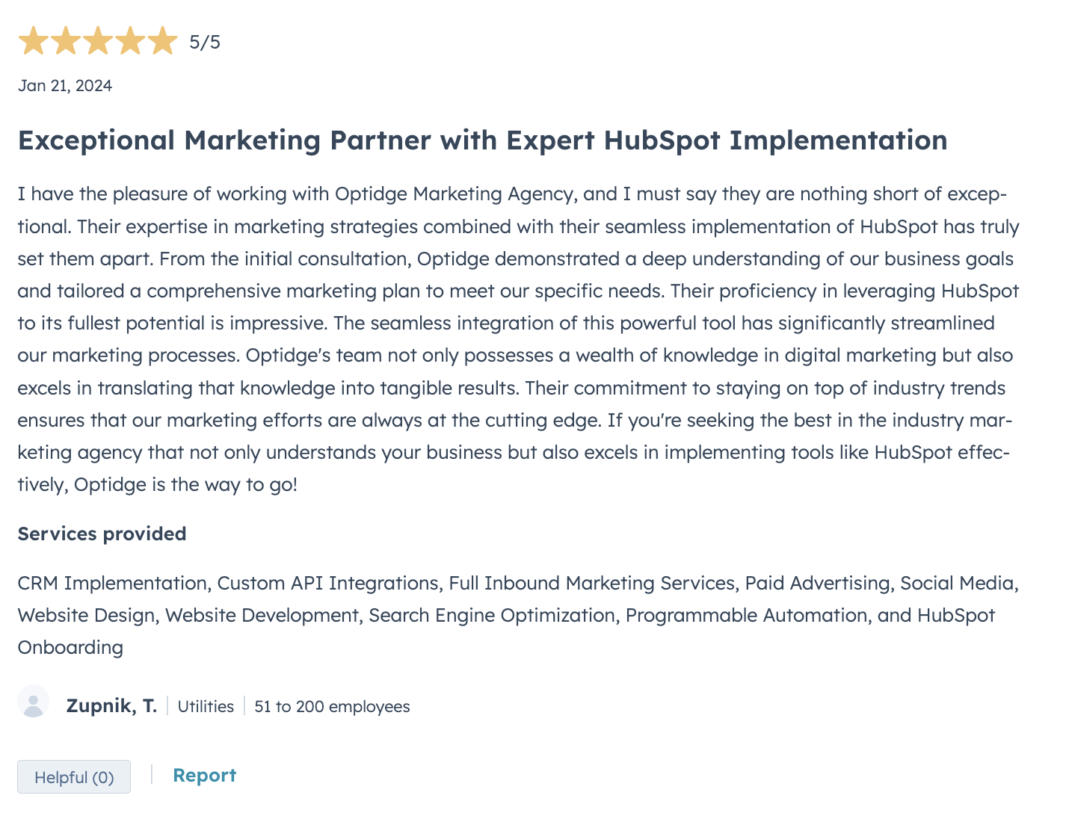Click the Jan 21, 2024 review date

coord(65,86)
